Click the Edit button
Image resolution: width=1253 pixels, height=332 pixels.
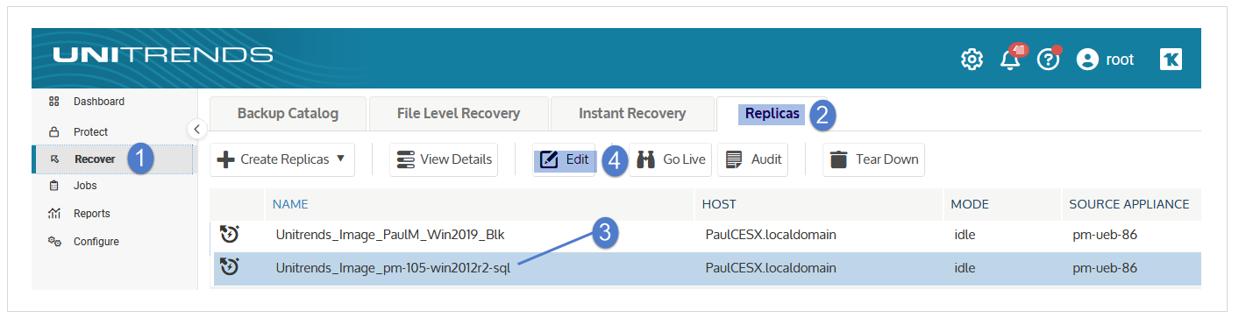[x=564, y=159]
